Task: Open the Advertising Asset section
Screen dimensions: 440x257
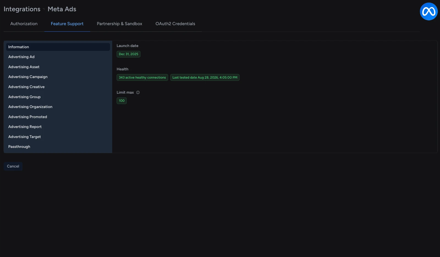Action: click(58, 67)
